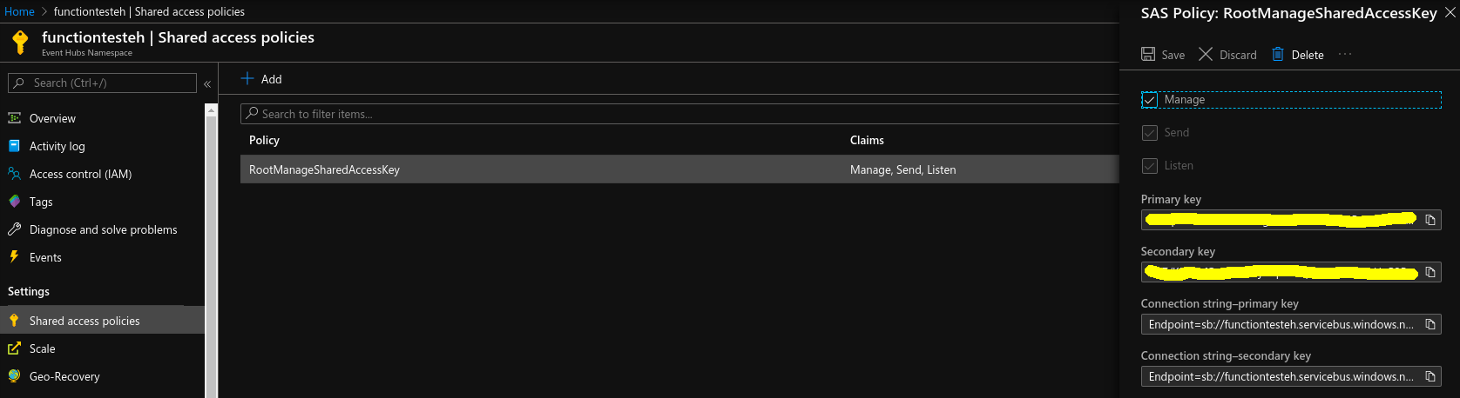Select the RootManageSharedAccessKey policy row
The image size is (1460, 398).
point(679,169)
